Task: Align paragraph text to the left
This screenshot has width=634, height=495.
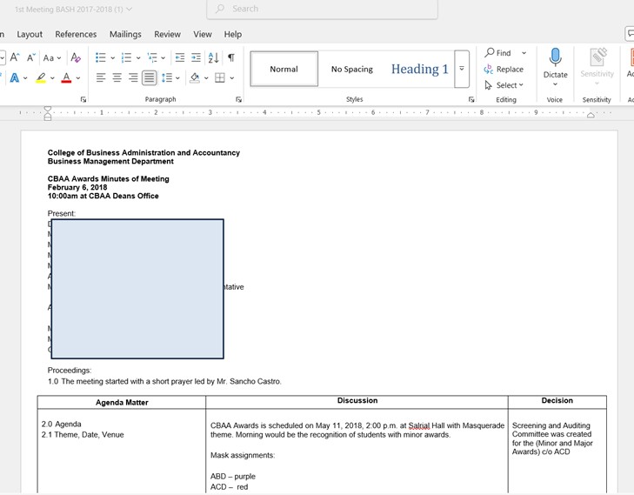Action: 100,78
